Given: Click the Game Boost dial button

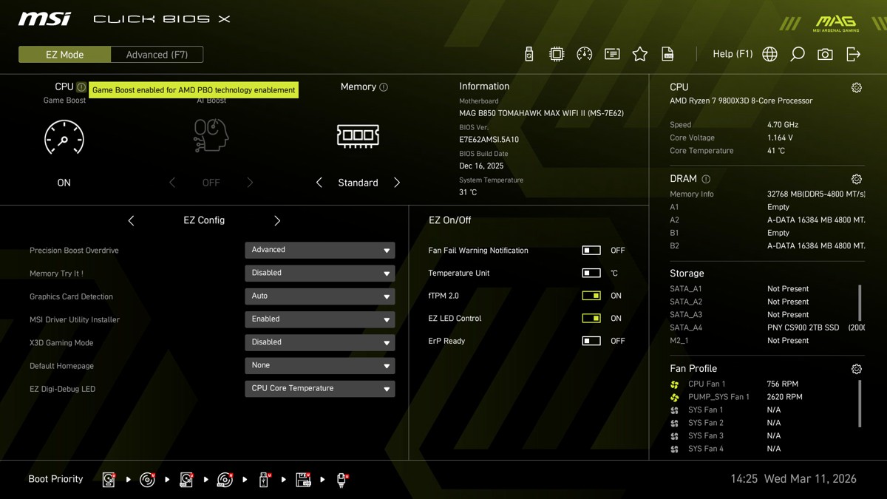Looking at the screenshot, I should tap(64, 138).
